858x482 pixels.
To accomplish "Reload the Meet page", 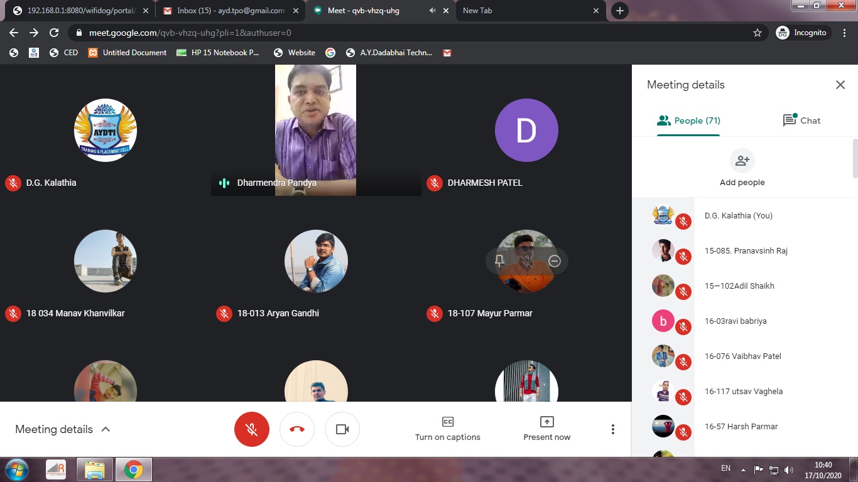I will coord(54,33).
